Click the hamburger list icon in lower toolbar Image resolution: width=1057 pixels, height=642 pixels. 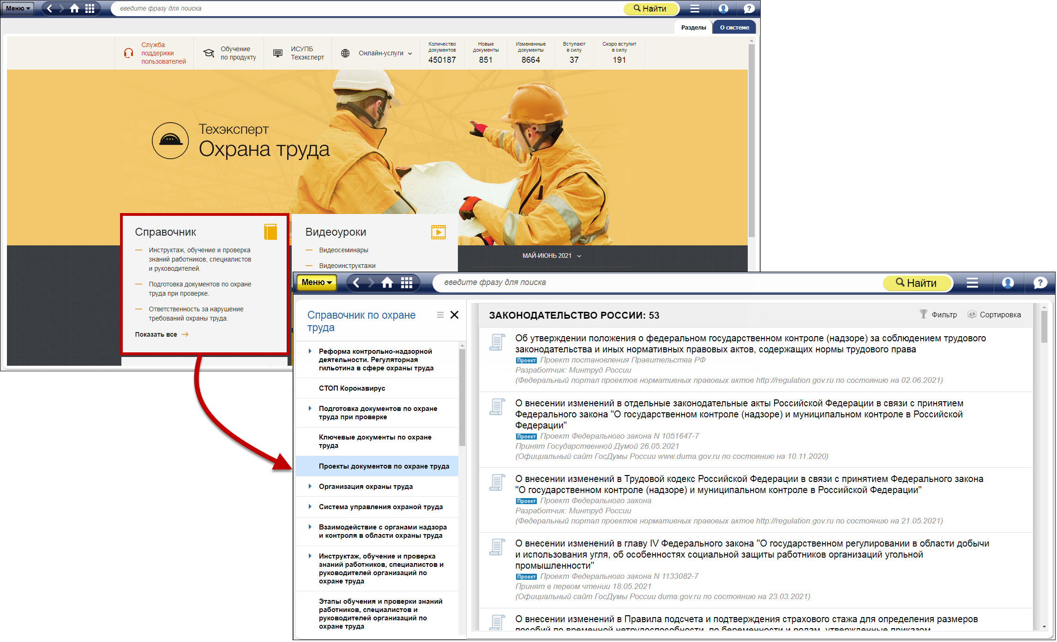[972, 283]
